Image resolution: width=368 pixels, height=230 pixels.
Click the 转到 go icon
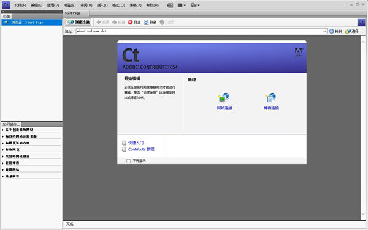pos(331,31)
